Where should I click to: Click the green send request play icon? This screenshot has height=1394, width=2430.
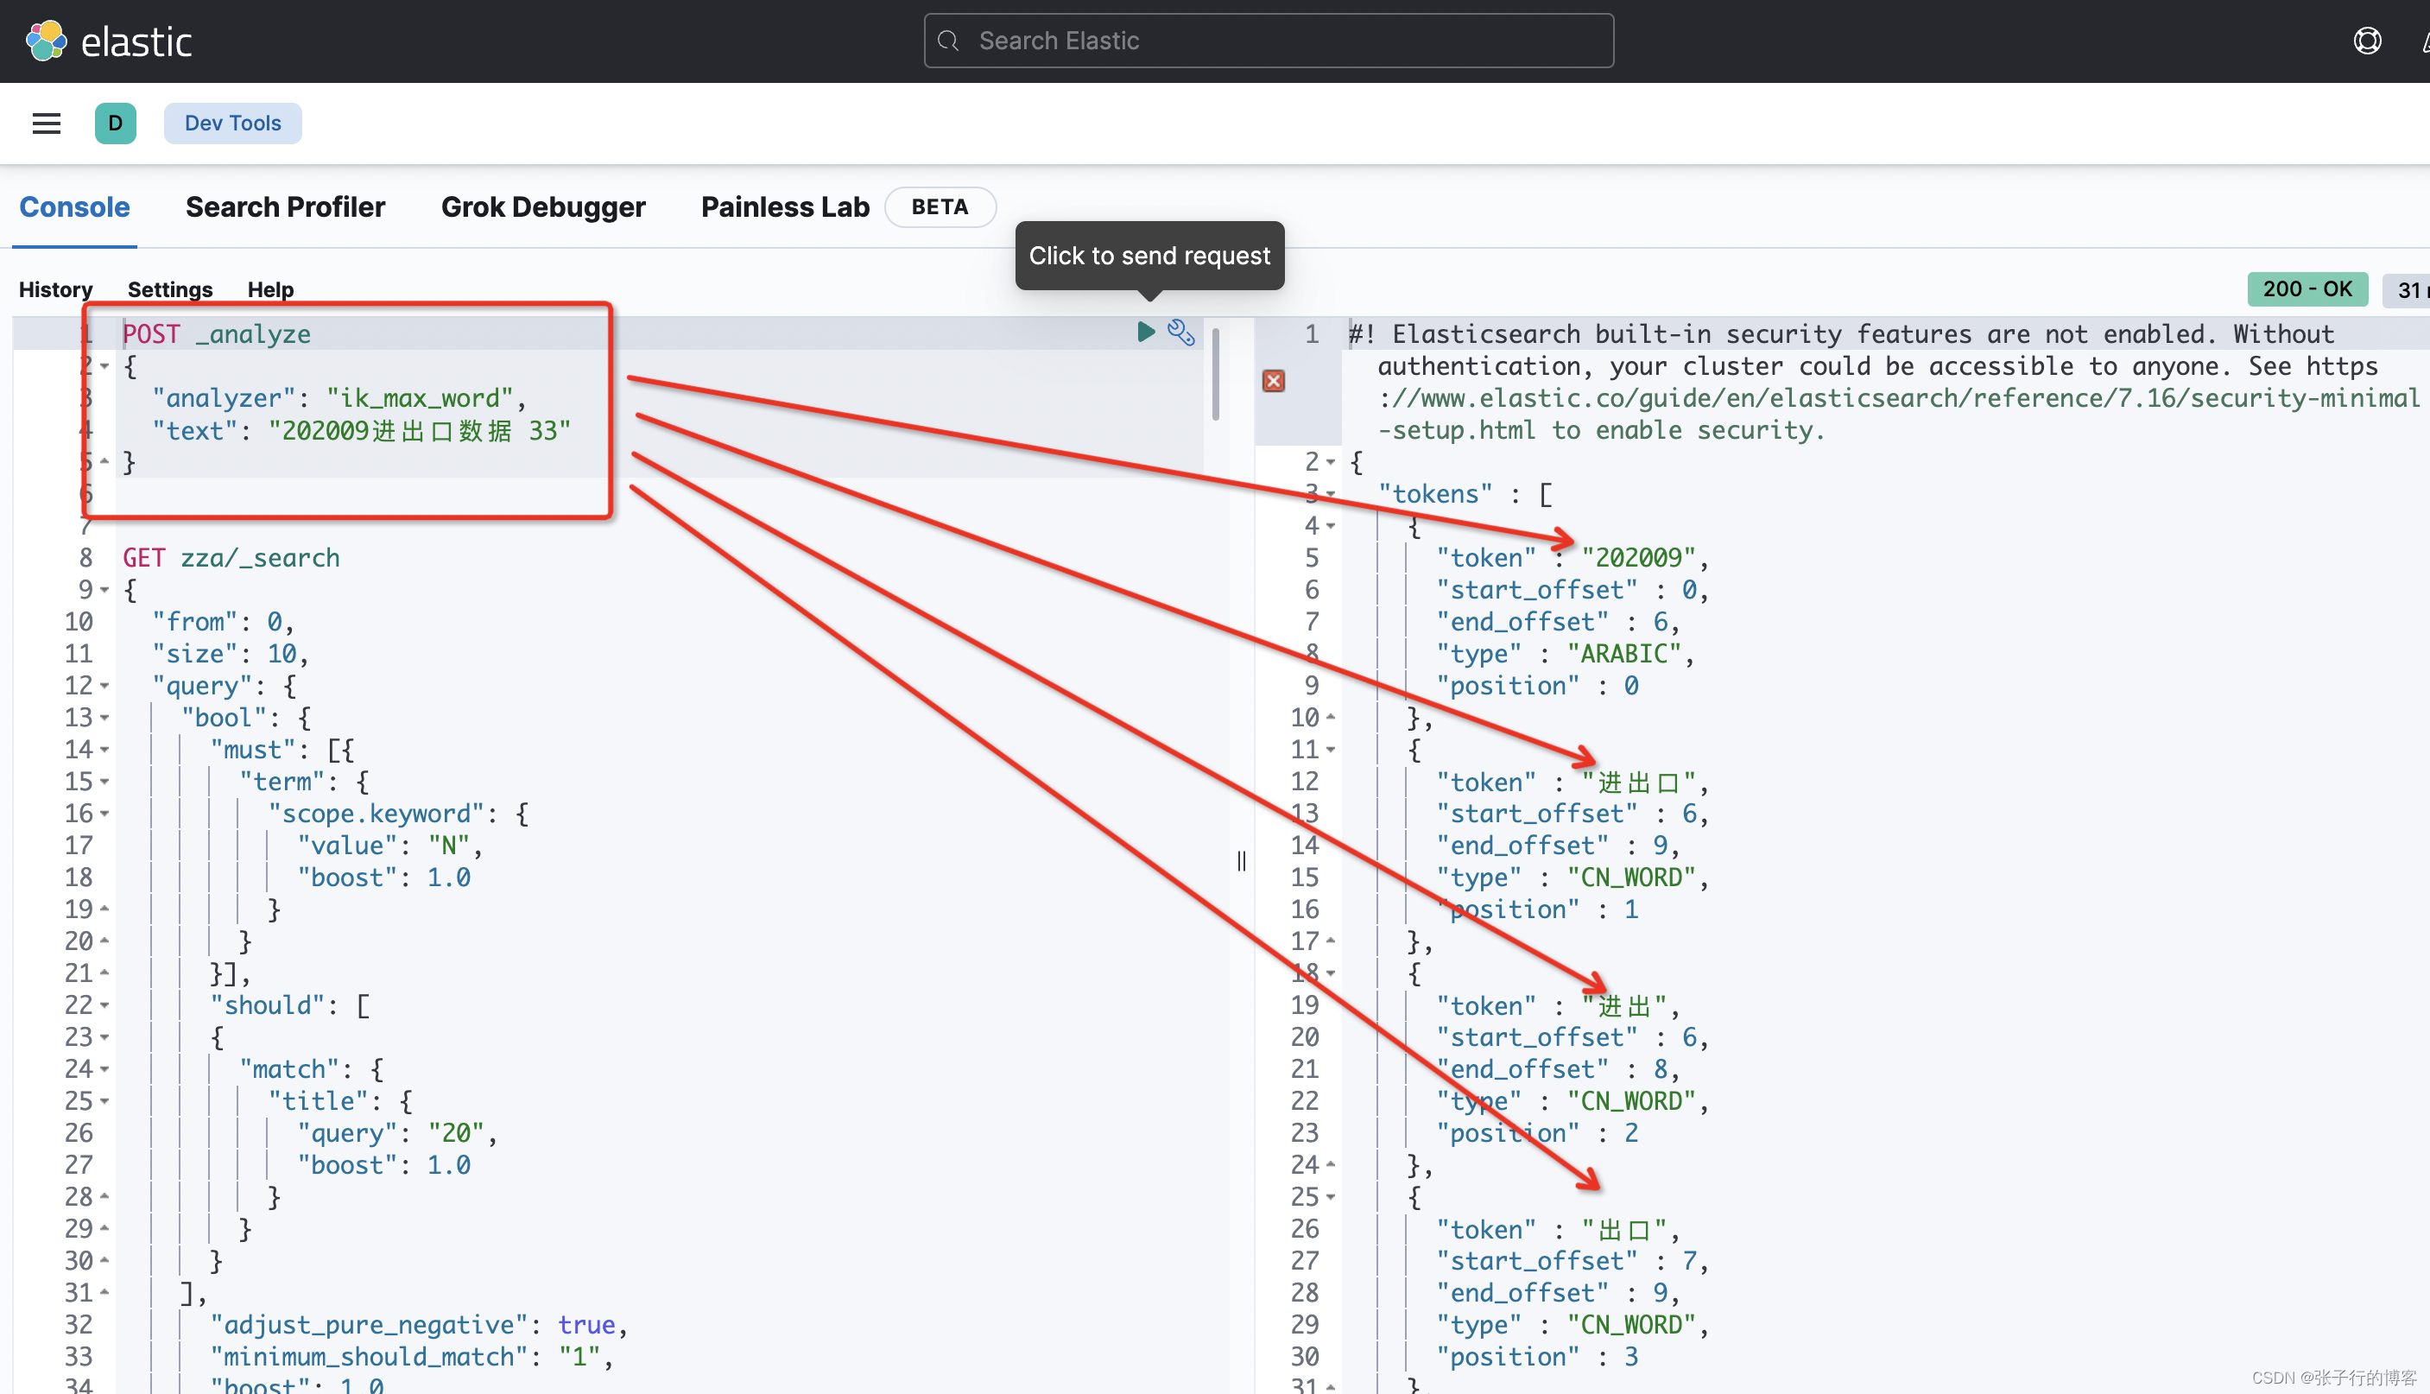point(1145,333)
